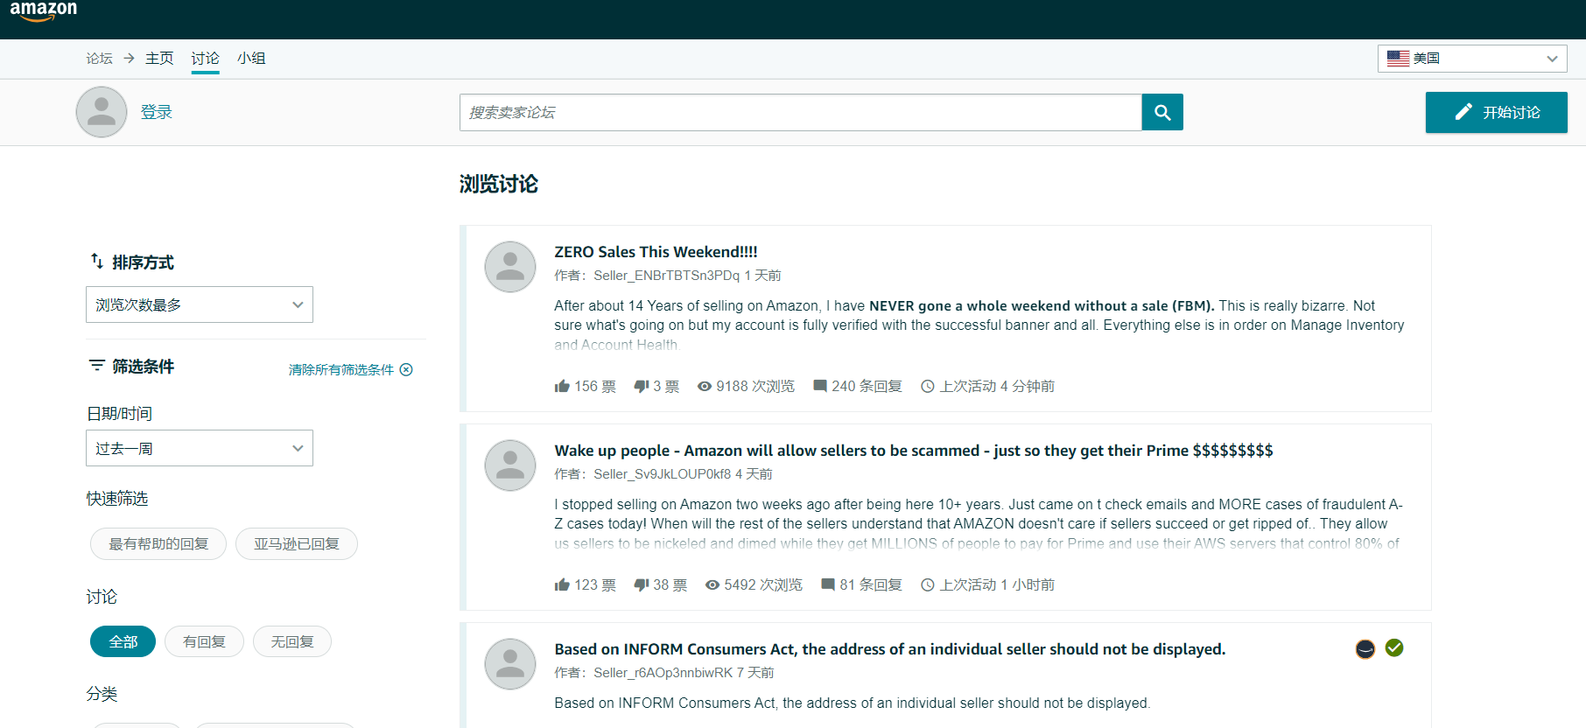Click replies bubble icon on ZERO Sales post
1586x728 pixels.
click(x=820, y=386)
